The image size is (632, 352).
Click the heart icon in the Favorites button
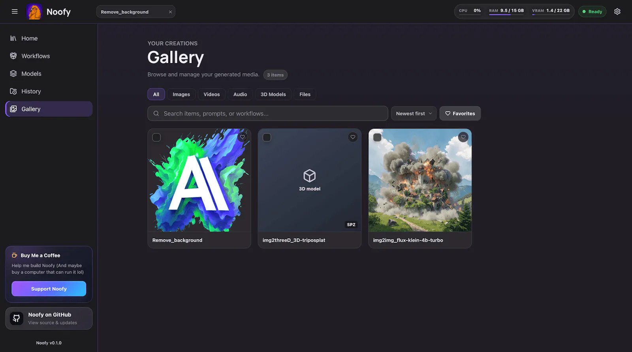coord(448,114)
